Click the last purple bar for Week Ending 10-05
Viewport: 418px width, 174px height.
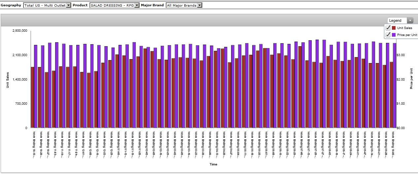(x=394, y=86)
